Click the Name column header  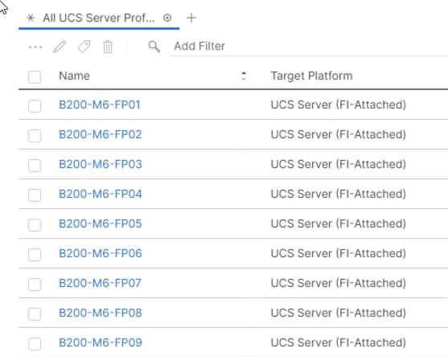point(74,76)
